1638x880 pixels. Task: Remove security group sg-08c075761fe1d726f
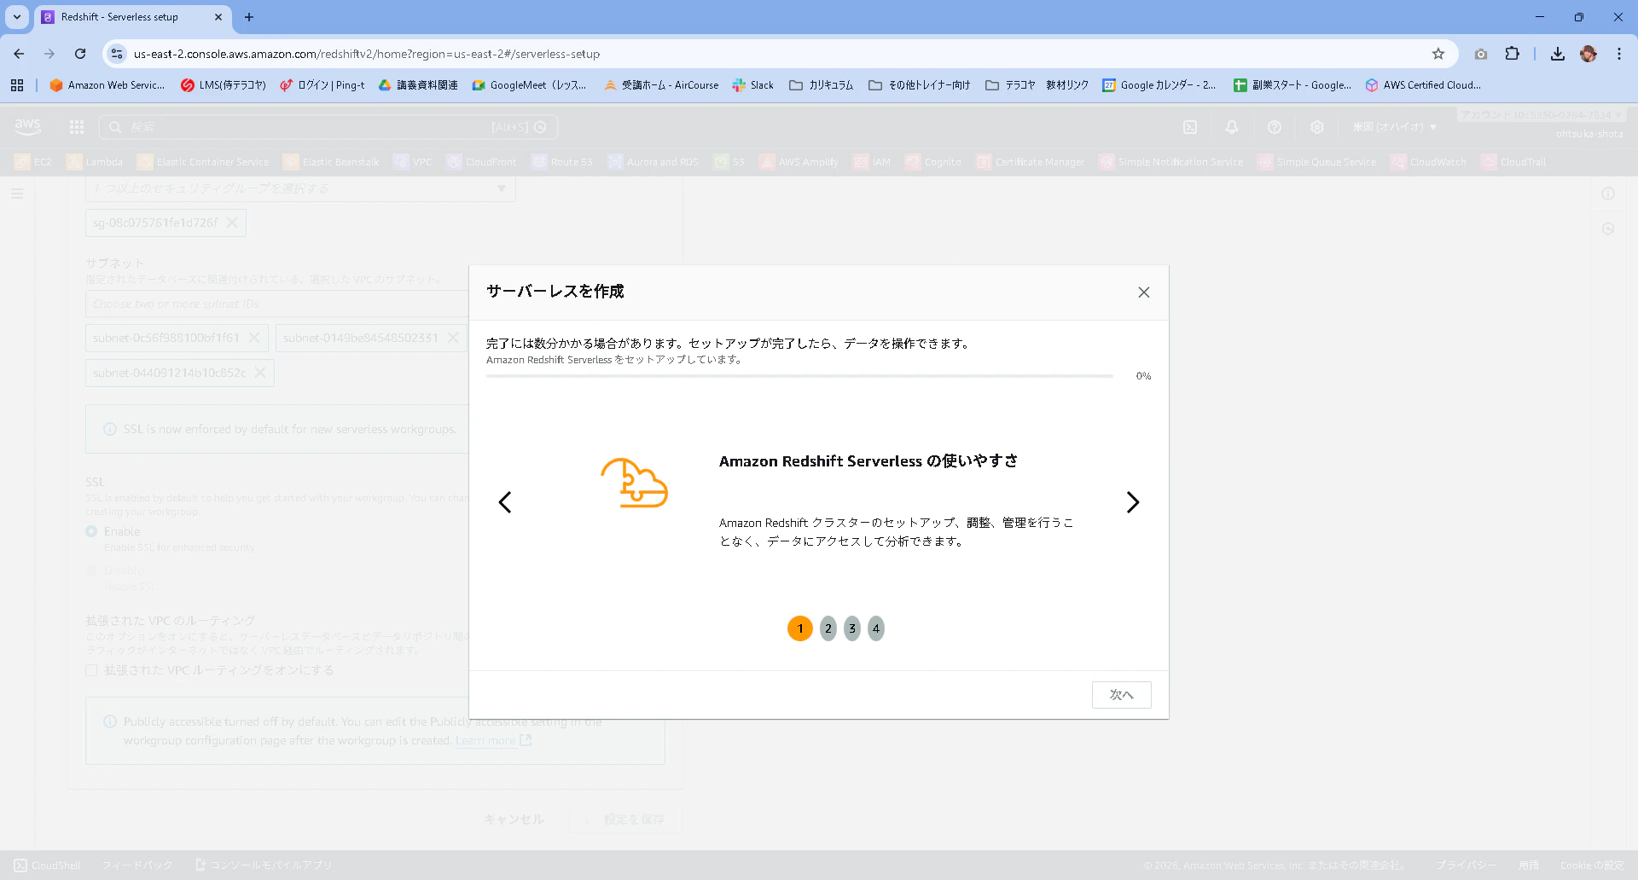pos(232,223)
